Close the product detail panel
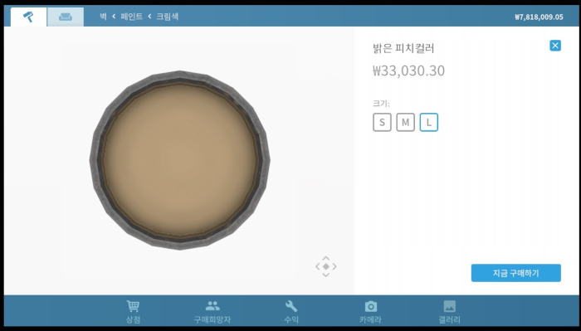 tap(555, 46)
